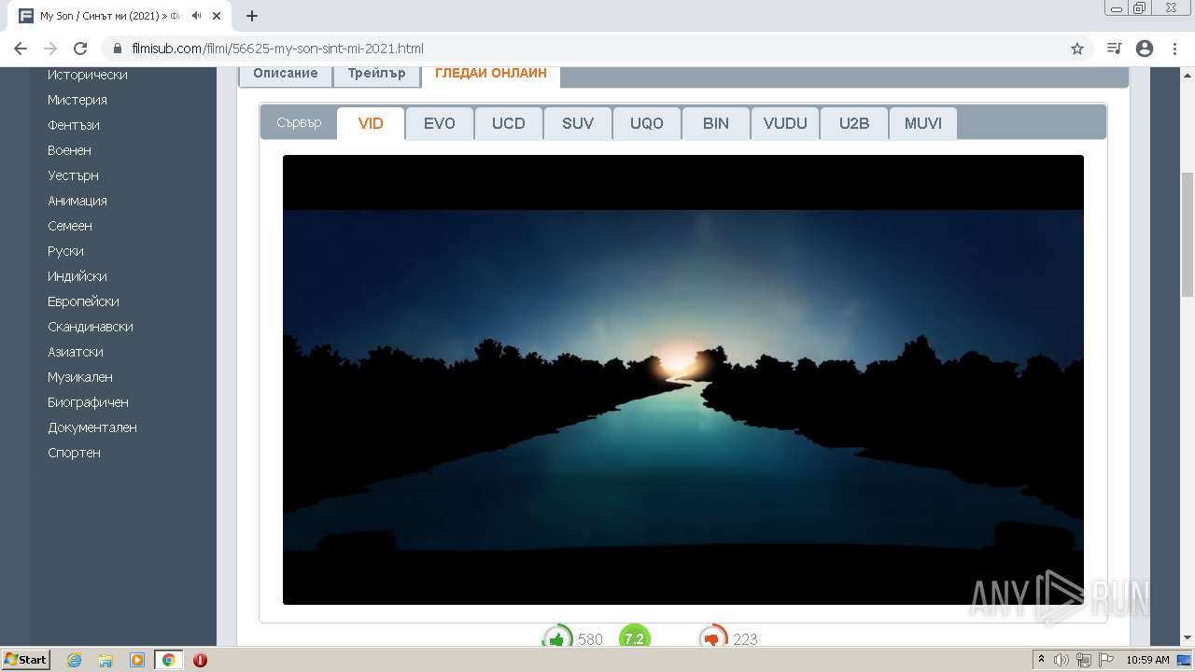Open the Уестърн genre link
The image size is (1195, 672).
(x=73, y=175)
